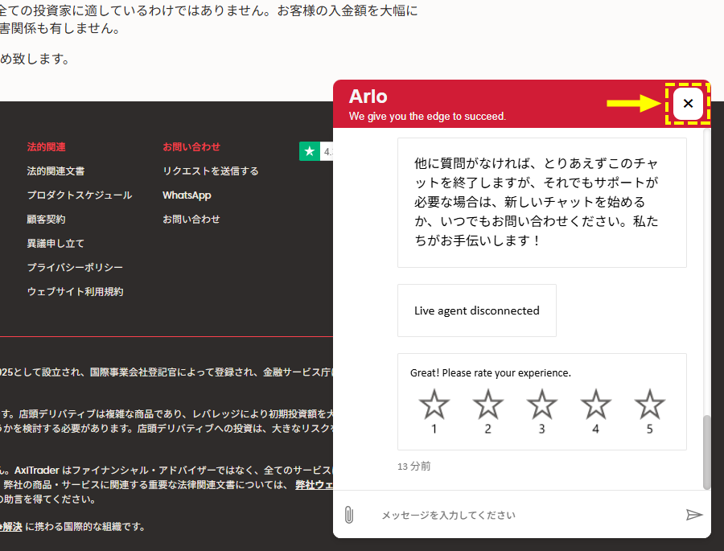The height and width of the screenshot is (551, 724).
Task: Click the green Trustpilot star badge
Action: [x=310, y=151]
